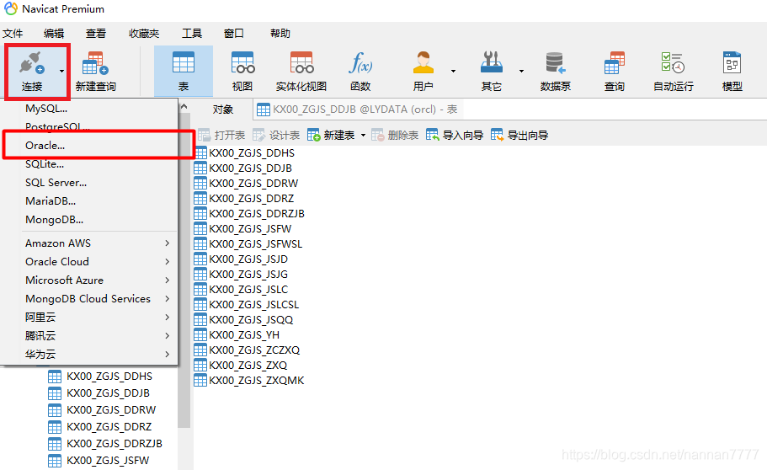The width and height of the screenshot is (767, 470).
Task: Expand the 华为云 submenu
Action: click(89, 355)
